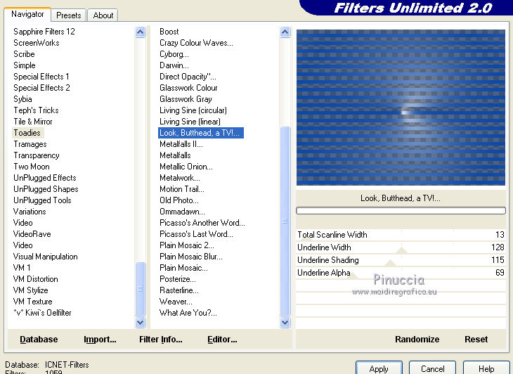513x374 pixels.
Task: Randomize the filter settings
Action: point(417,340)
